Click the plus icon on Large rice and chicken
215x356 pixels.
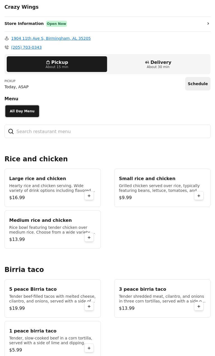pyautogui.click(x=89, y=196)
